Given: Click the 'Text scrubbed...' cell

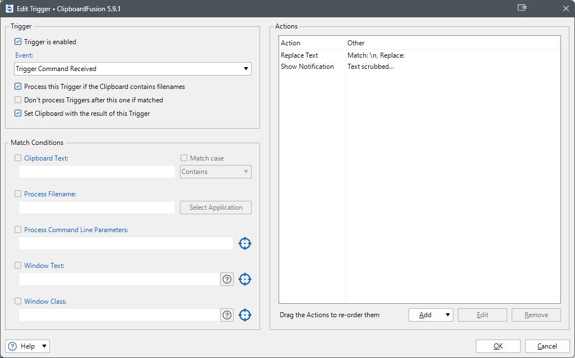Looking at the screenshot, I should [x=370, y=66].
